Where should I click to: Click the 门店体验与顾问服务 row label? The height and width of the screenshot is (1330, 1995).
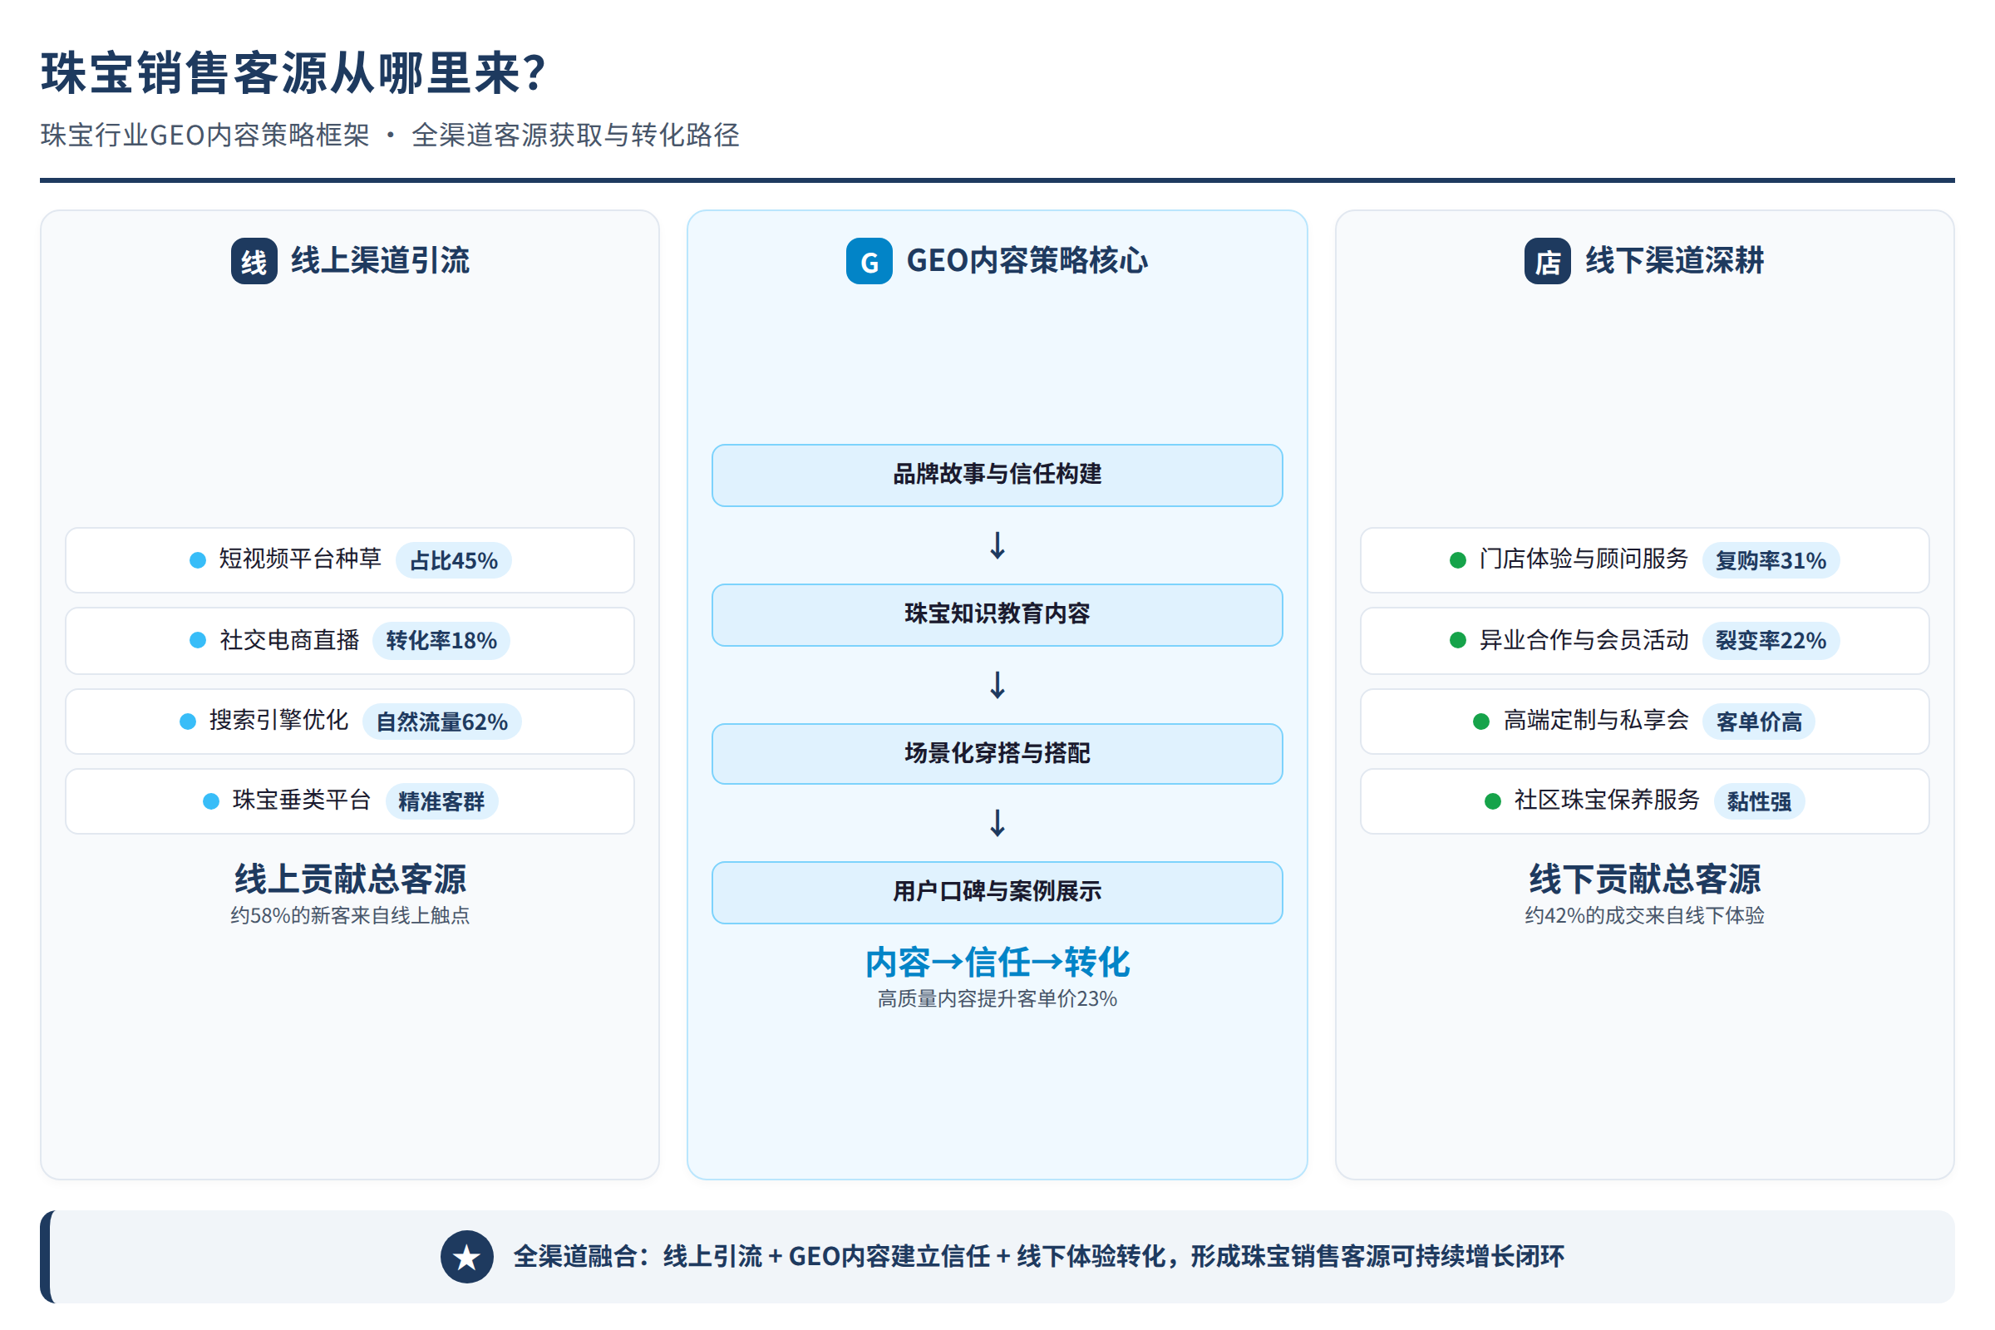coord(1584,559)
